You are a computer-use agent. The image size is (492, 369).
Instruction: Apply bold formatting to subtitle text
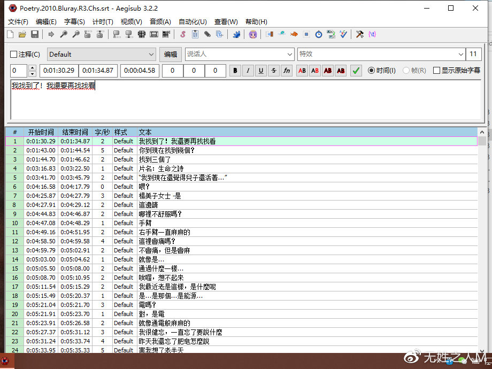tap(235, 70)
